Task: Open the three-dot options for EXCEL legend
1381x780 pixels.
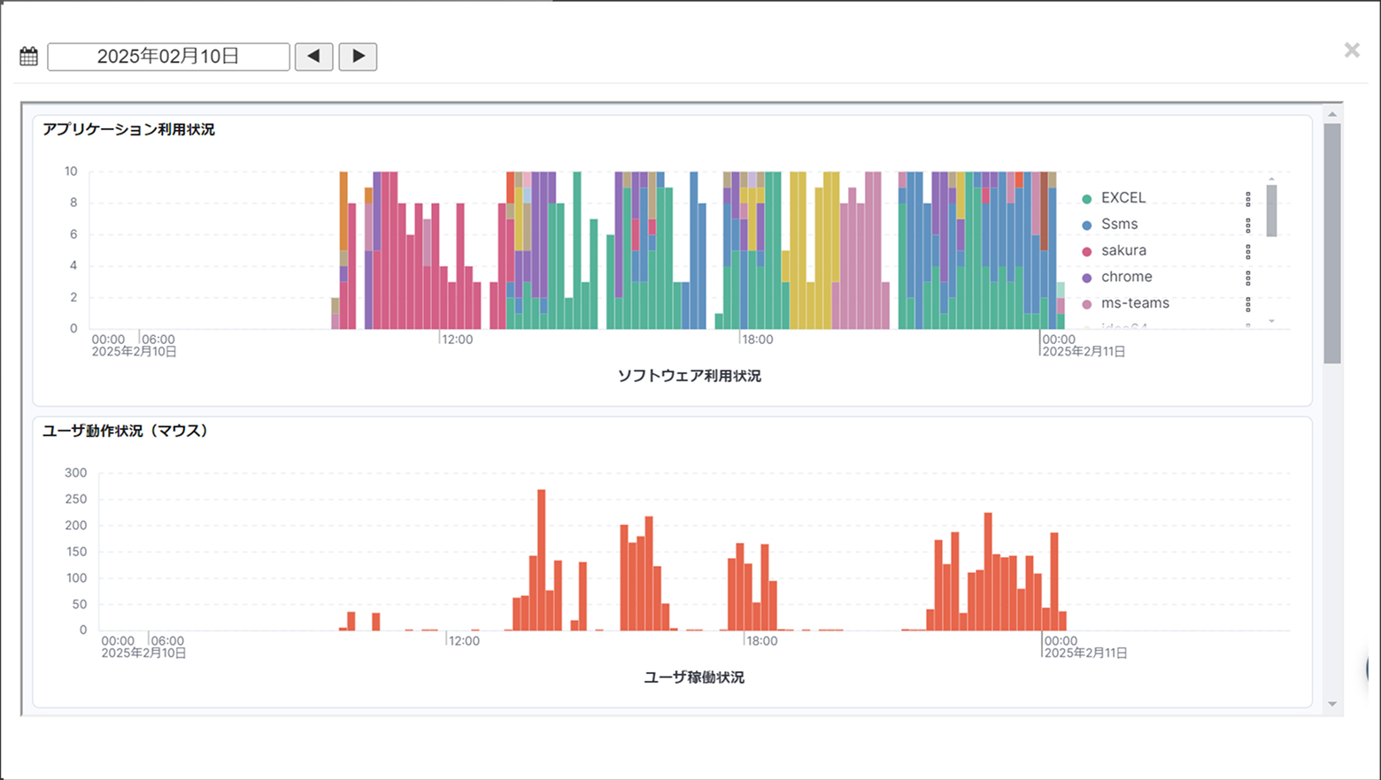Action: [x=1248, y=199]
